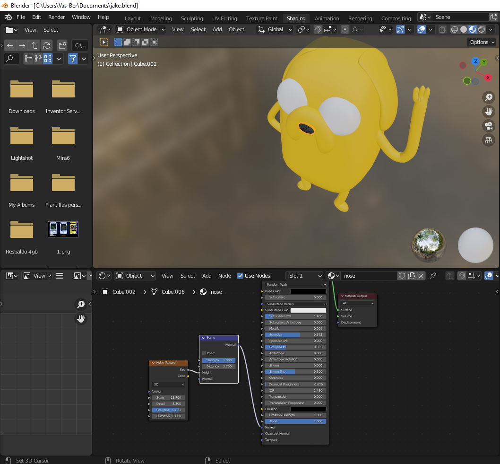Open the 3D dimensions dropdown on Noise Texture
500x464 pixels.
click(168, 385)
